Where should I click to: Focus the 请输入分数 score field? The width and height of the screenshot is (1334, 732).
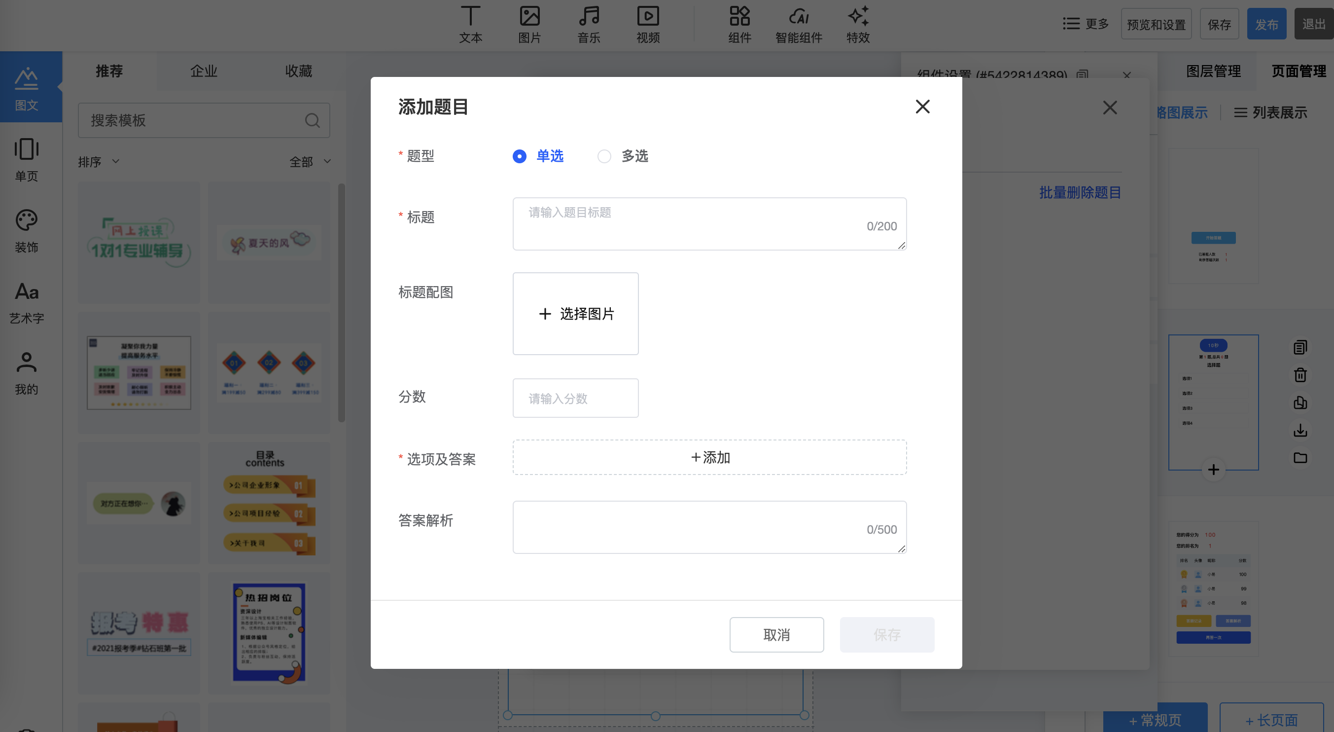click(575, 398)
